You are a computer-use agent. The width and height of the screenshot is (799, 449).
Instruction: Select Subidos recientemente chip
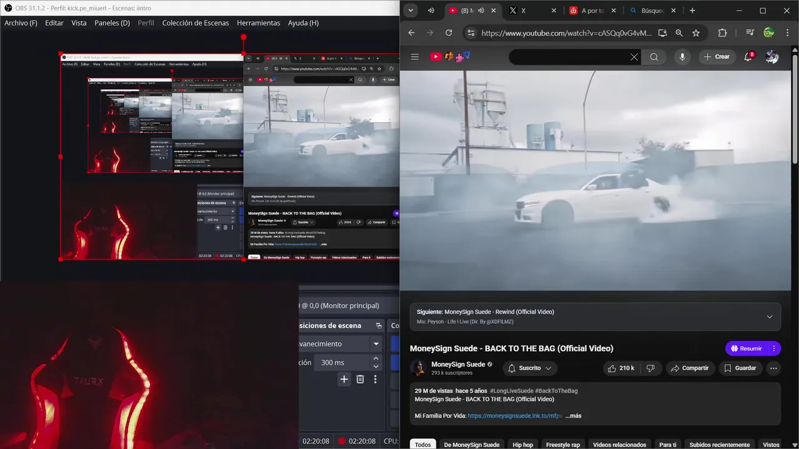pos(720,445)
